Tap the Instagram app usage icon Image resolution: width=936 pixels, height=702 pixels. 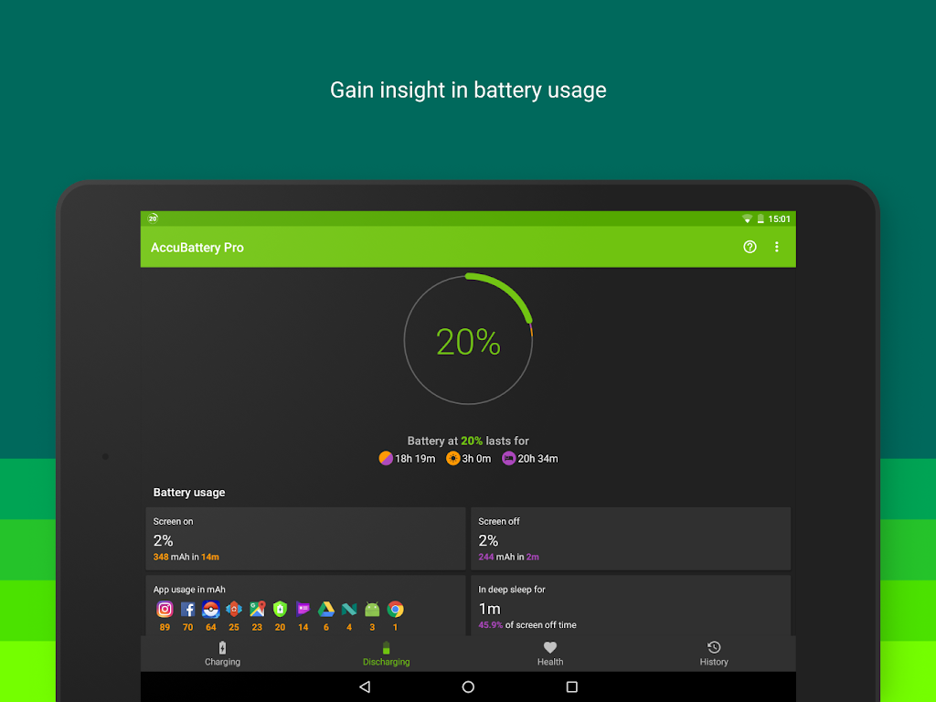(165, 609)
